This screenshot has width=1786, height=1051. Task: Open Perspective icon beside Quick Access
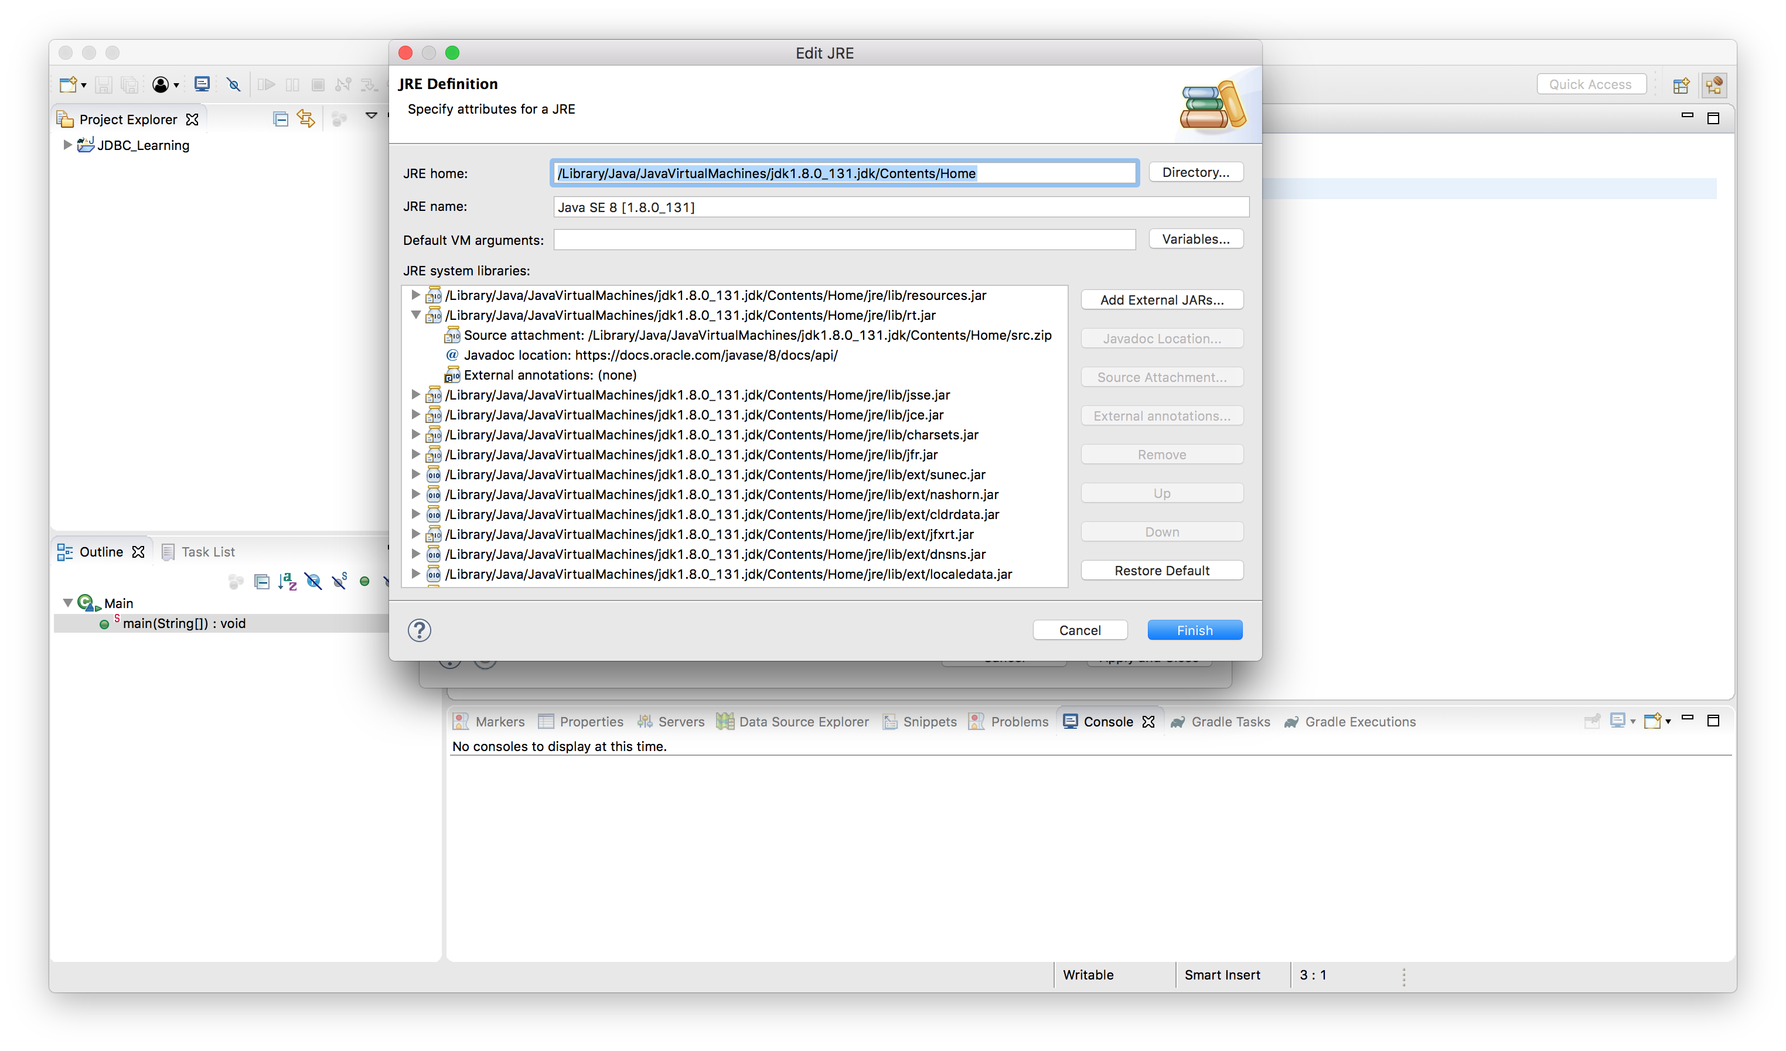point(1681,85)
